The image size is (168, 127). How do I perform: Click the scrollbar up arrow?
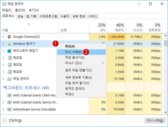click(x=165, y=36)
